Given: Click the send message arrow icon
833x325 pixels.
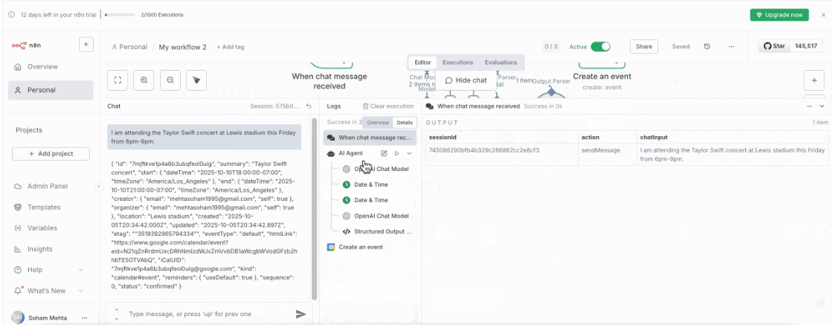Looking at the screenshot, I should pyautogui.click(x=300, y=314).
